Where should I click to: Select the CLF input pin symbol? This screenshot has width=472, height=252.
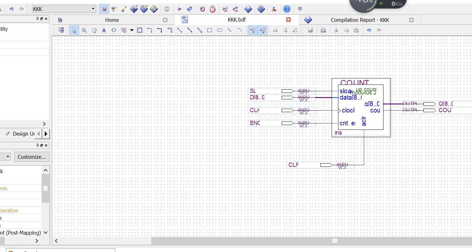pos(321,166)
